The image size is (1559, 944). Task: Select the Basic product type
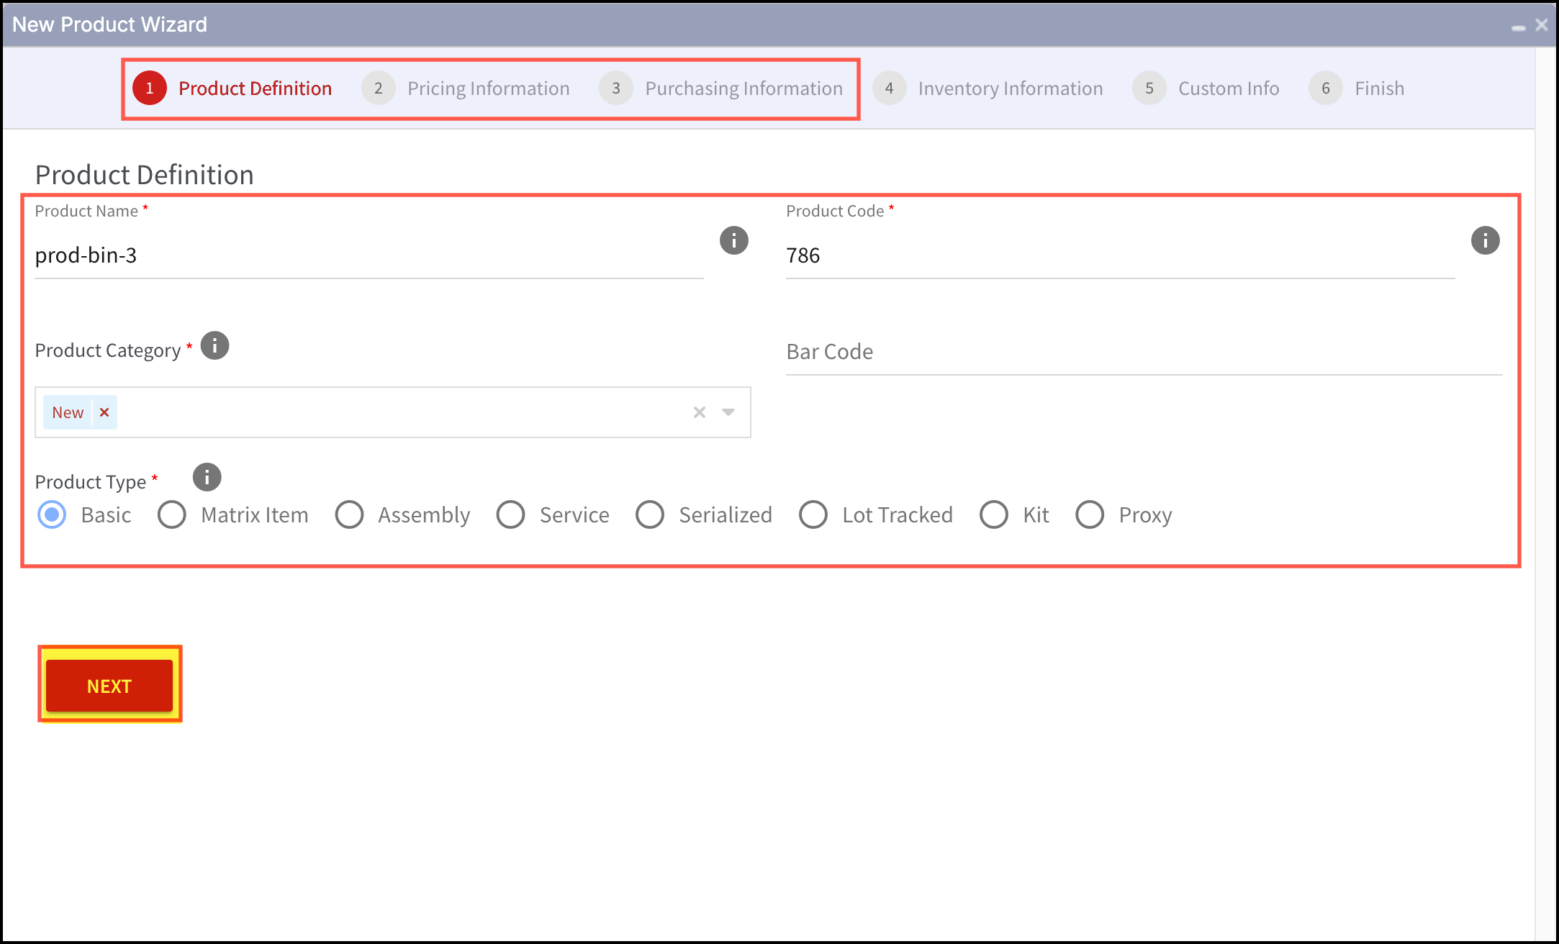pos(52,514)
